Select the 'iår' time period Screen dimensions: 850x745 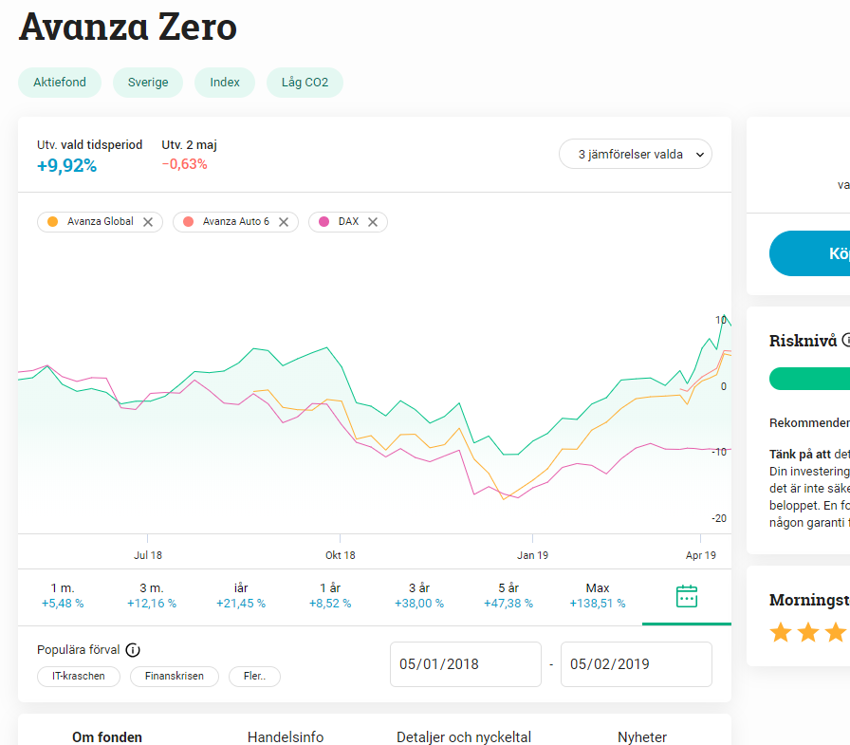click(241, 595)
